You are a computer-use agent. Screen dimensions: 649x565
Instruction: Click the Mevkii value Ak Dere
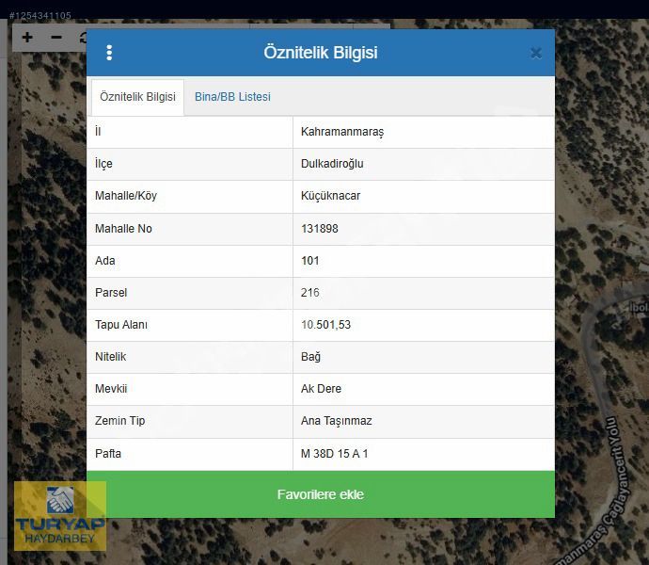click(321, 389)
